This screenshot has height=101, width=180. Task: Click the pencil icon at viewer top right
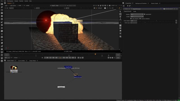(119, 8)
